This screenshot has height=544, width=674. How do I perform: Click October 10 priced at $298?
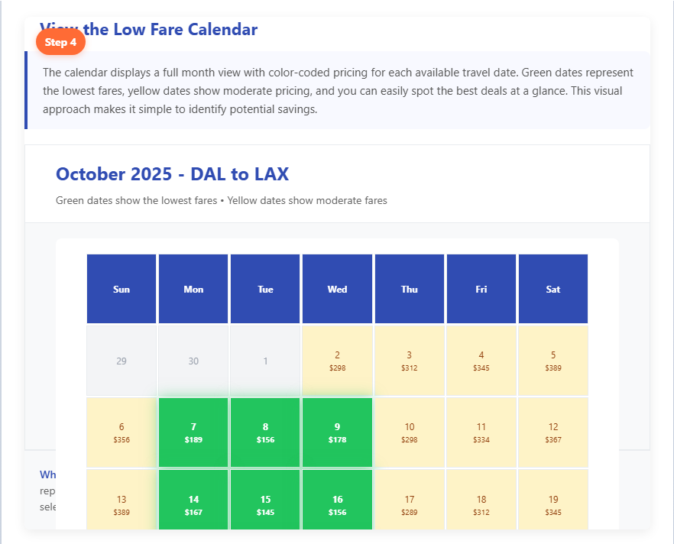point(409,432)
